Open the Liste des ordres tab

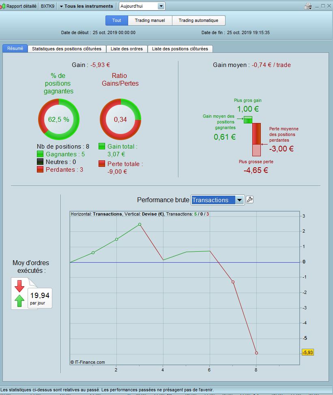tap(127, 49)
